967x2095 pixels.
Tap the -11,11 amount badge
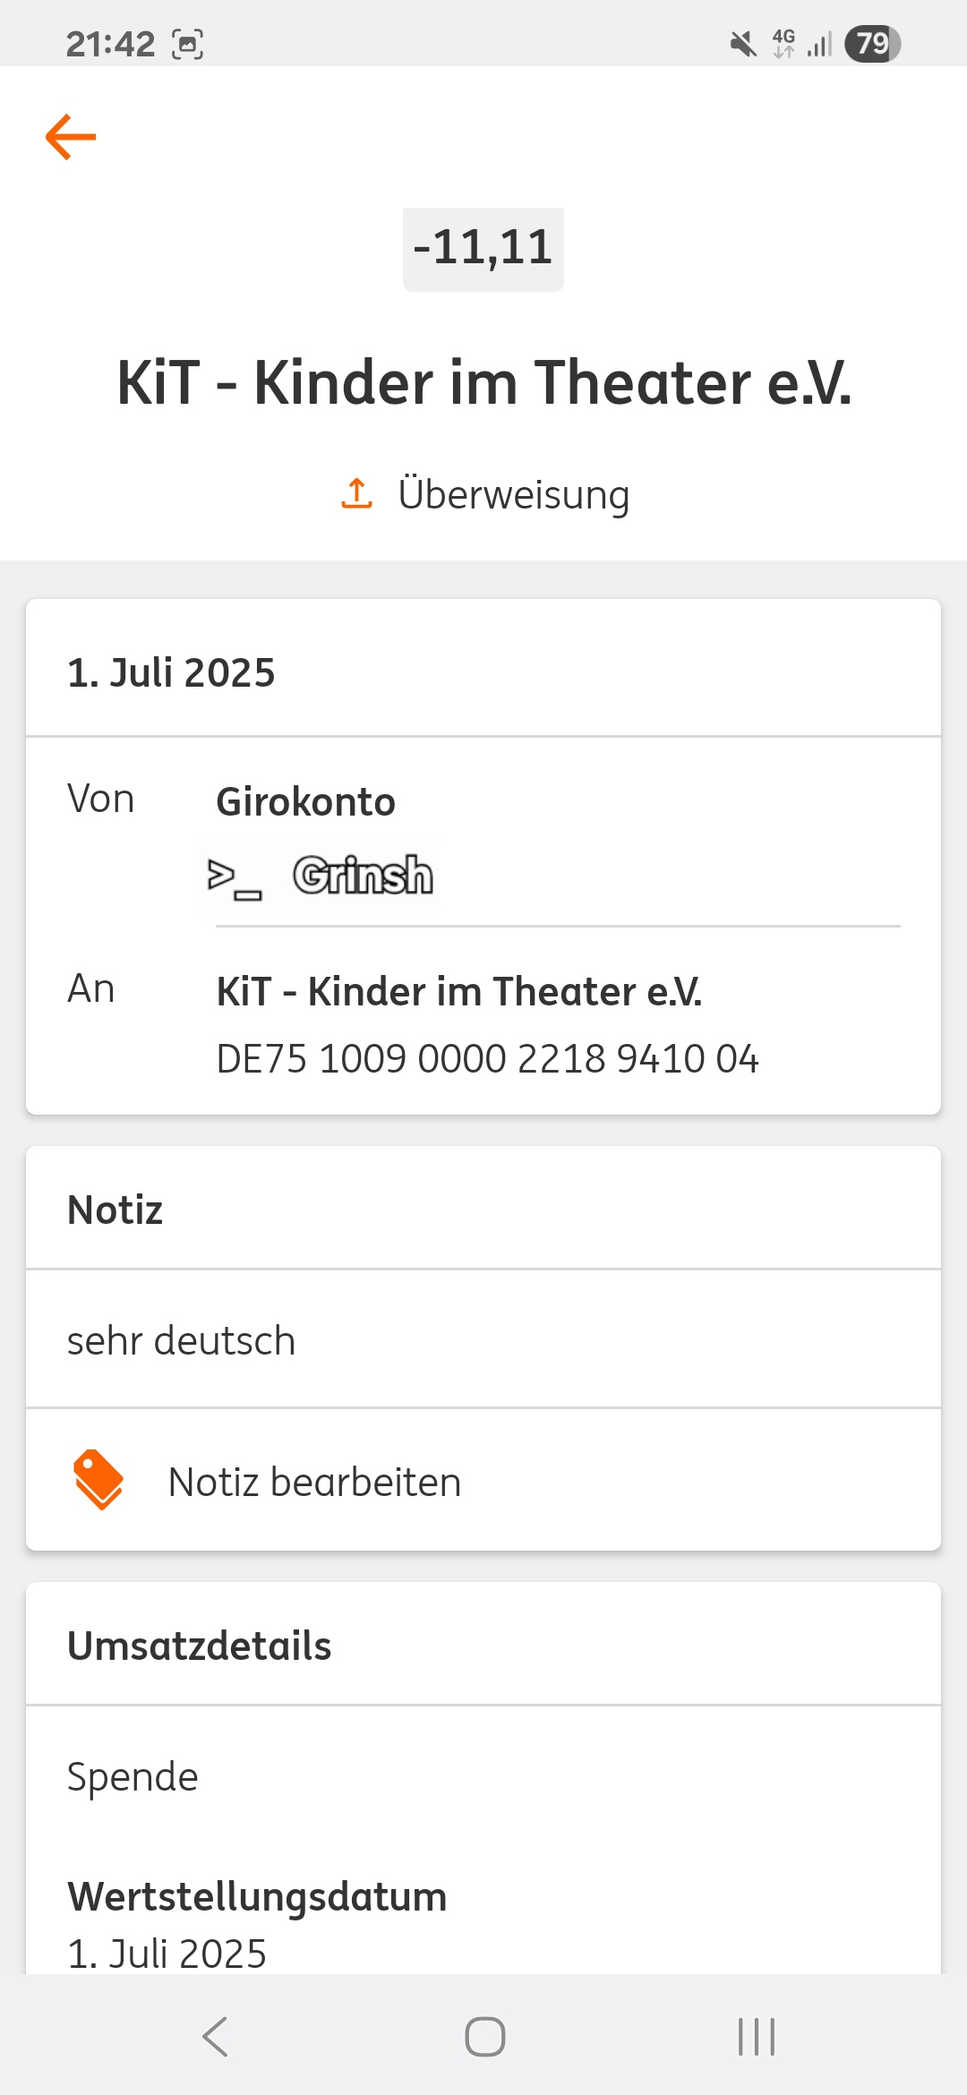(x=483, y=248)
